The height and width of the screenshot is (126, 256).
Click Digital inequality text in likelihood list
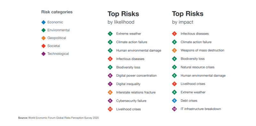[128, 84]
